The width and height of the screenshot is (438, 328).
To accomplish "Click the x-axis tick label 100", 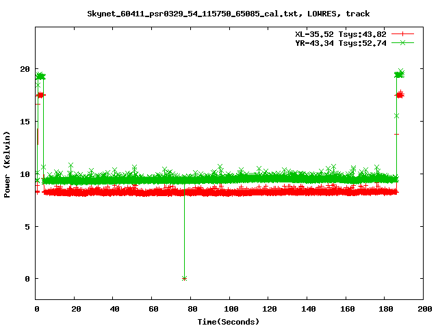I will 231,309.
